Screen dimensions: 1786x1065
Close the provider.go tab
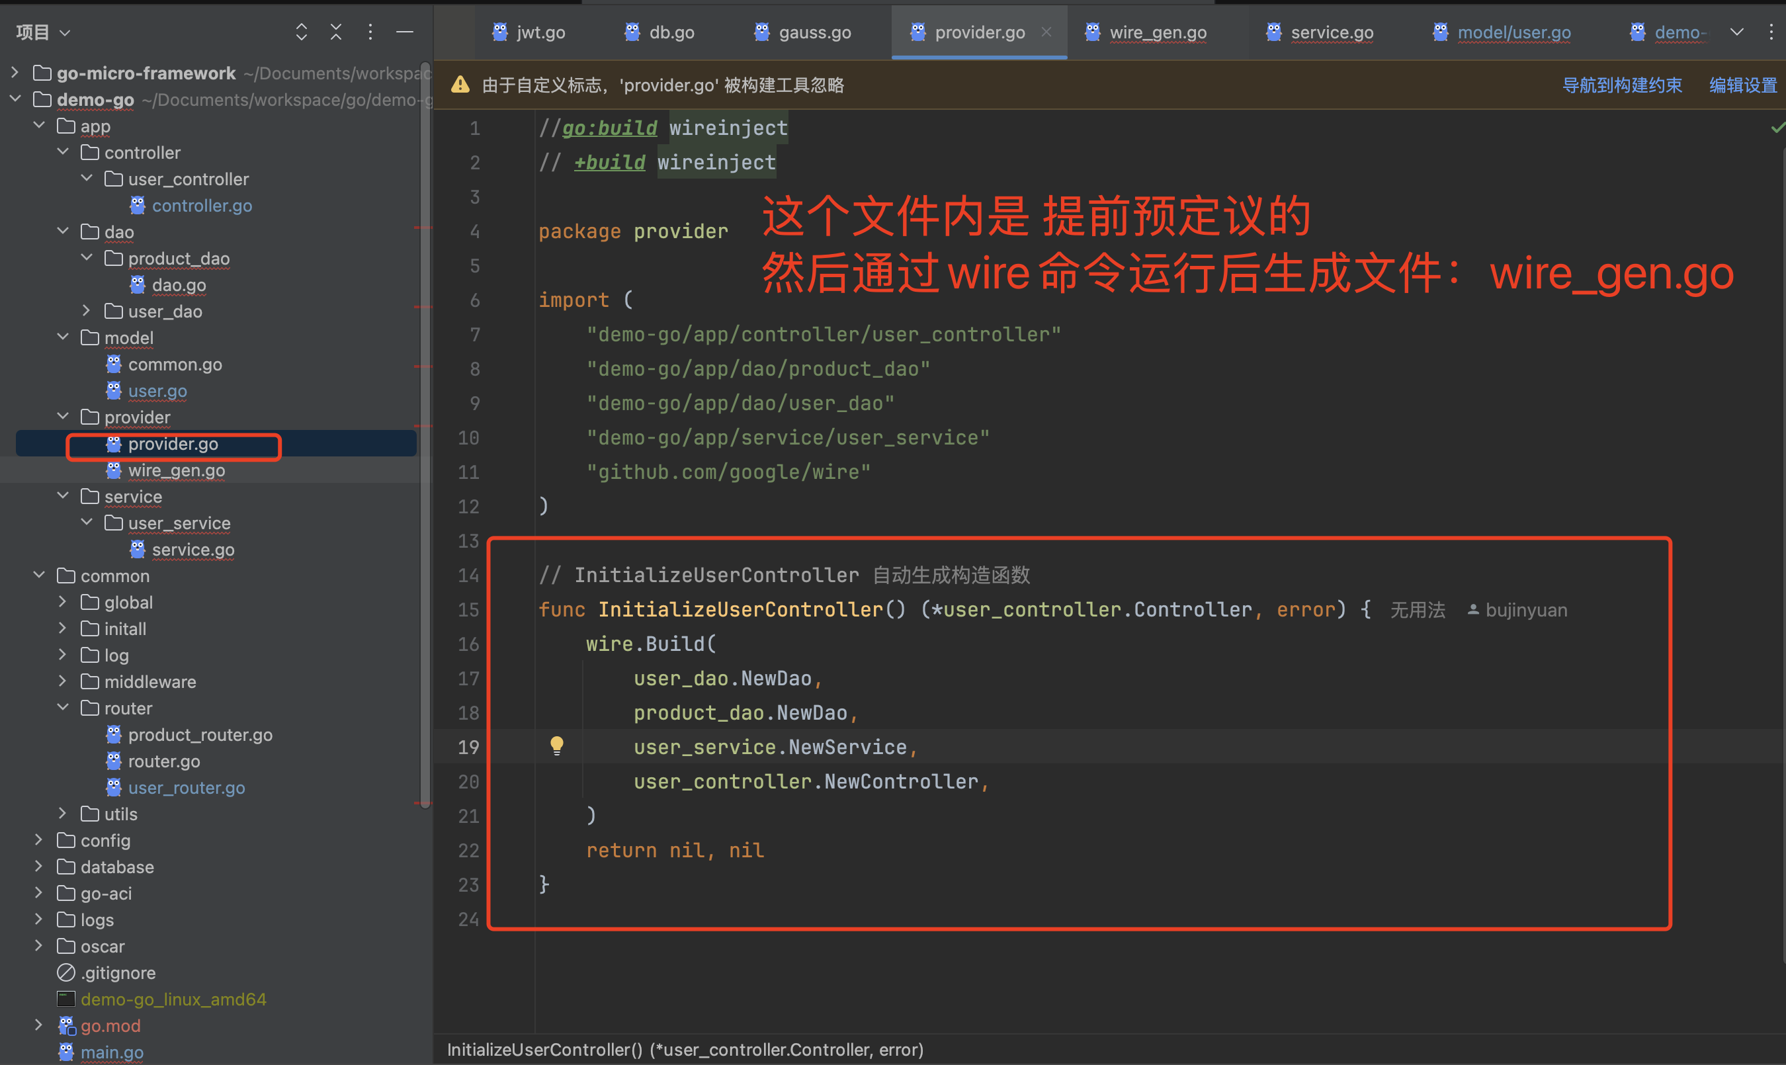pyautogui.click(x=1046, y=32)
